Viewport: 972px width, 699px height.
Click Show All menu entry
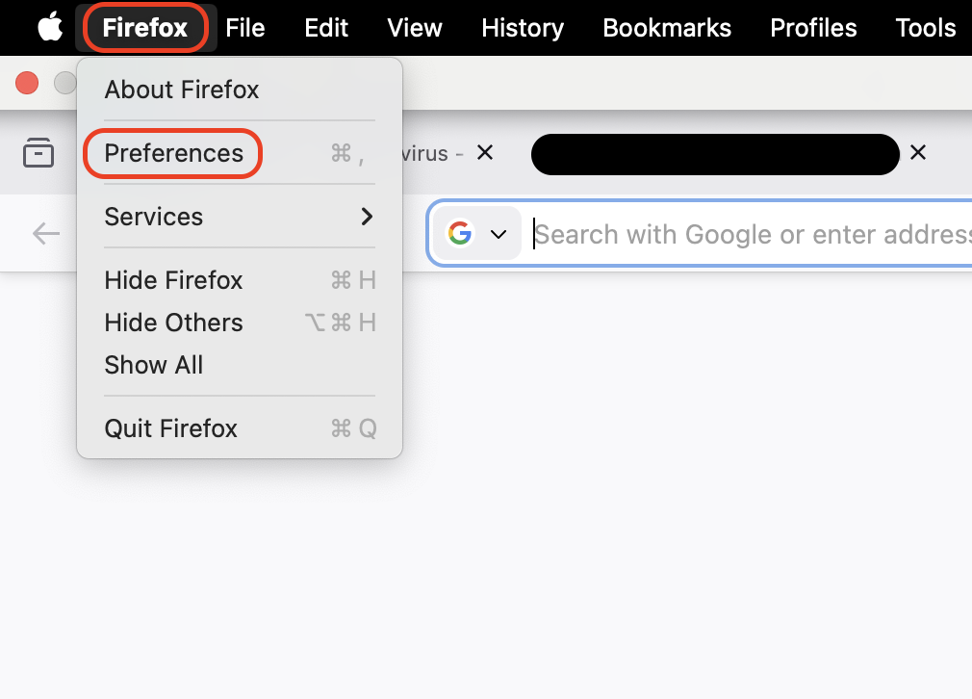pos(153,365)
